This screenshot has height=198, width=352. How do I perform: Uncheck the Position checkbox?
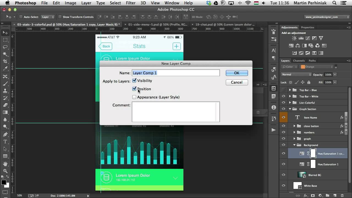pos(134,89)
